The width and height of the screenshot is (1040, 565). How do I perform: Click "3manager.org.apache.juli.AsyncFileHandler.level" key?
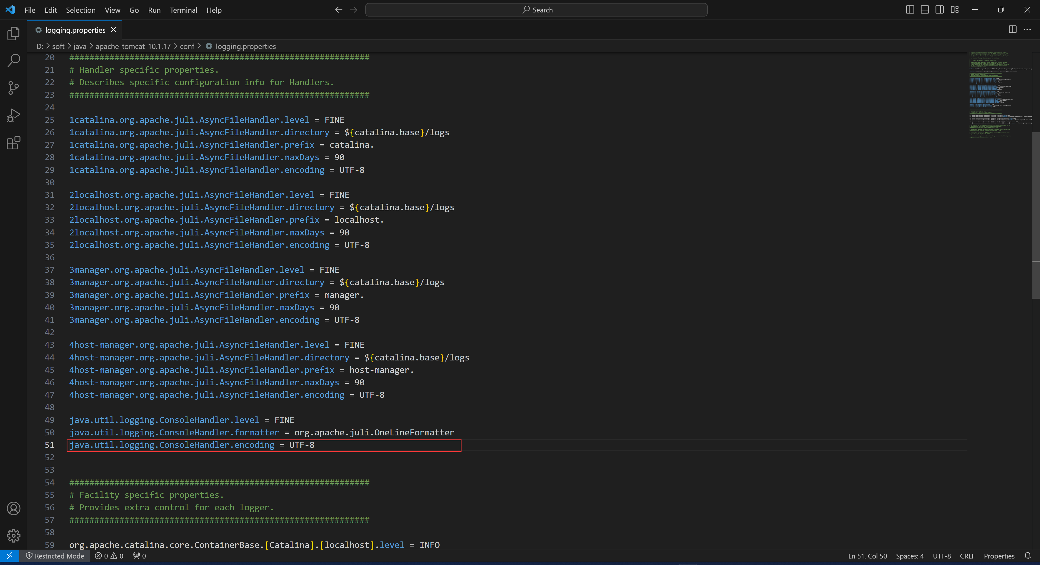click(x=187, y=270)
